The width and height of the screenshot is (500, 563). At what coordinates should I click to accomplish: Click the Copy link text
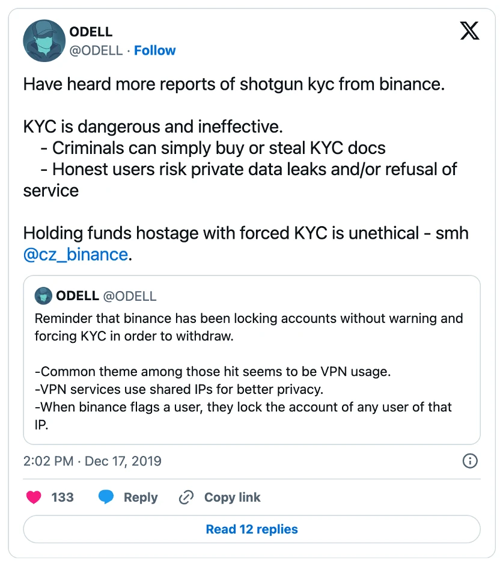(232, 497)
